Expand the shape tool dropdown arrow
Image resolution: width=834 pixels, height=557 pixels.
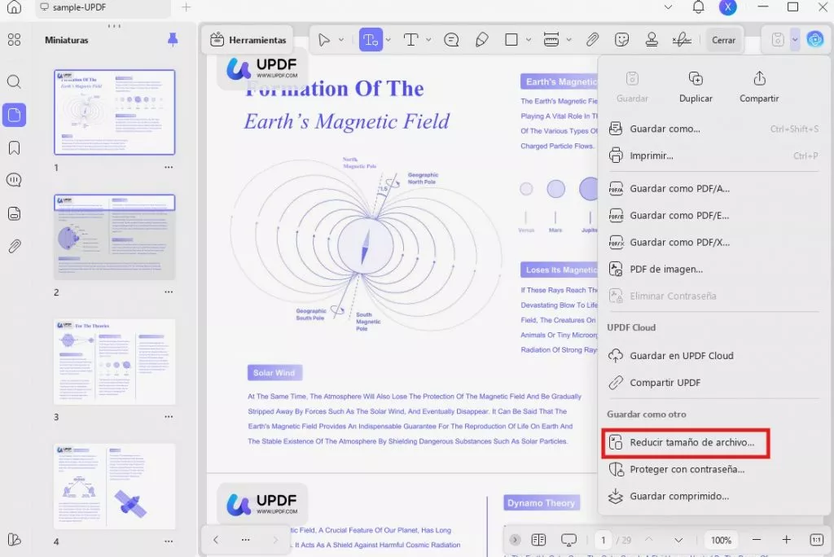pyautogui.click(x=528, y=40)
